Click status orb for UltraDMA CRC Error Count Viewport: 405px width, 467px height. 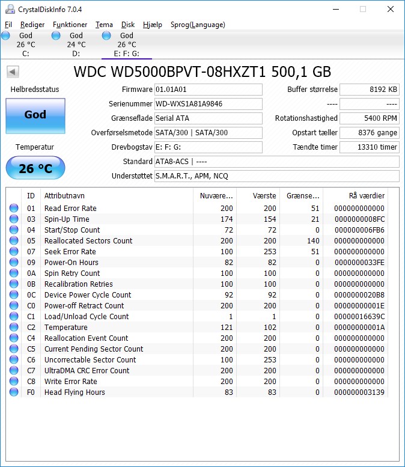point(14,370)
